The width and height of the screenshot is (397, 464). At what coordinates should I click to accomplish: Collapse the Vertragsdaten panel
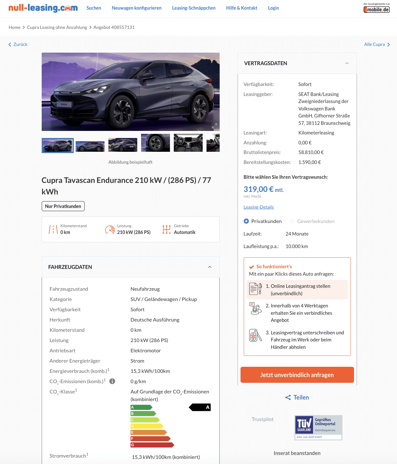[347, 63]
